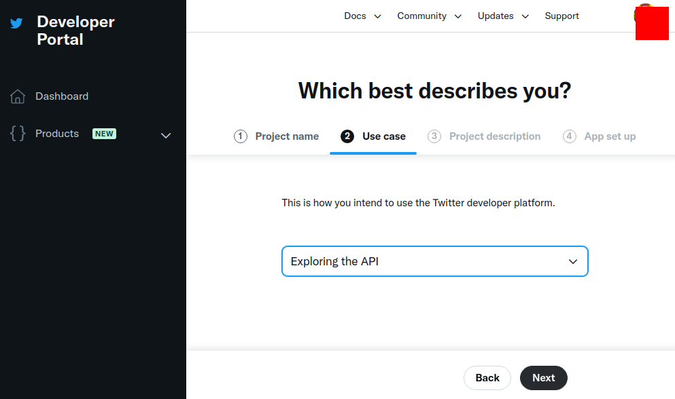
Task: Go to the Project name step
Action: pyautogui.click(x=287, y=136)
